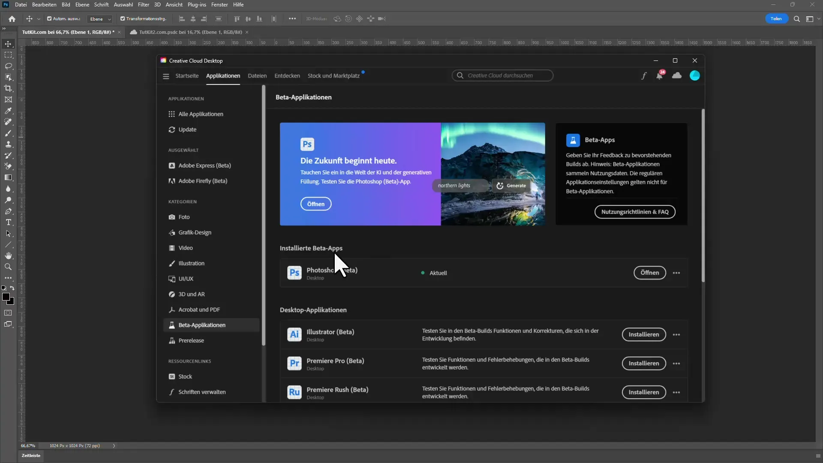The height and width of the screenshot is (463, 823).
Task: Open more options for Premiere Rush (Beta)
Action: (676, 392)
